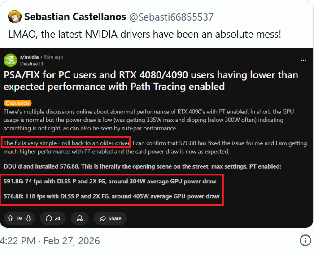
Task: Select the Discussion flair tag
Action: (x=17, y=103)
